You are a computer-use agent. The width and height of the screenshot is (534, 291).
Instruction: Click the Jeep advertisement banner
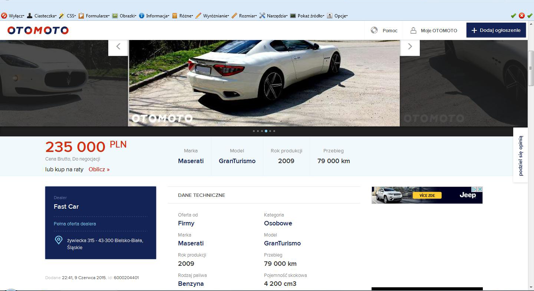pyautogui.click(x=426, y=195)
